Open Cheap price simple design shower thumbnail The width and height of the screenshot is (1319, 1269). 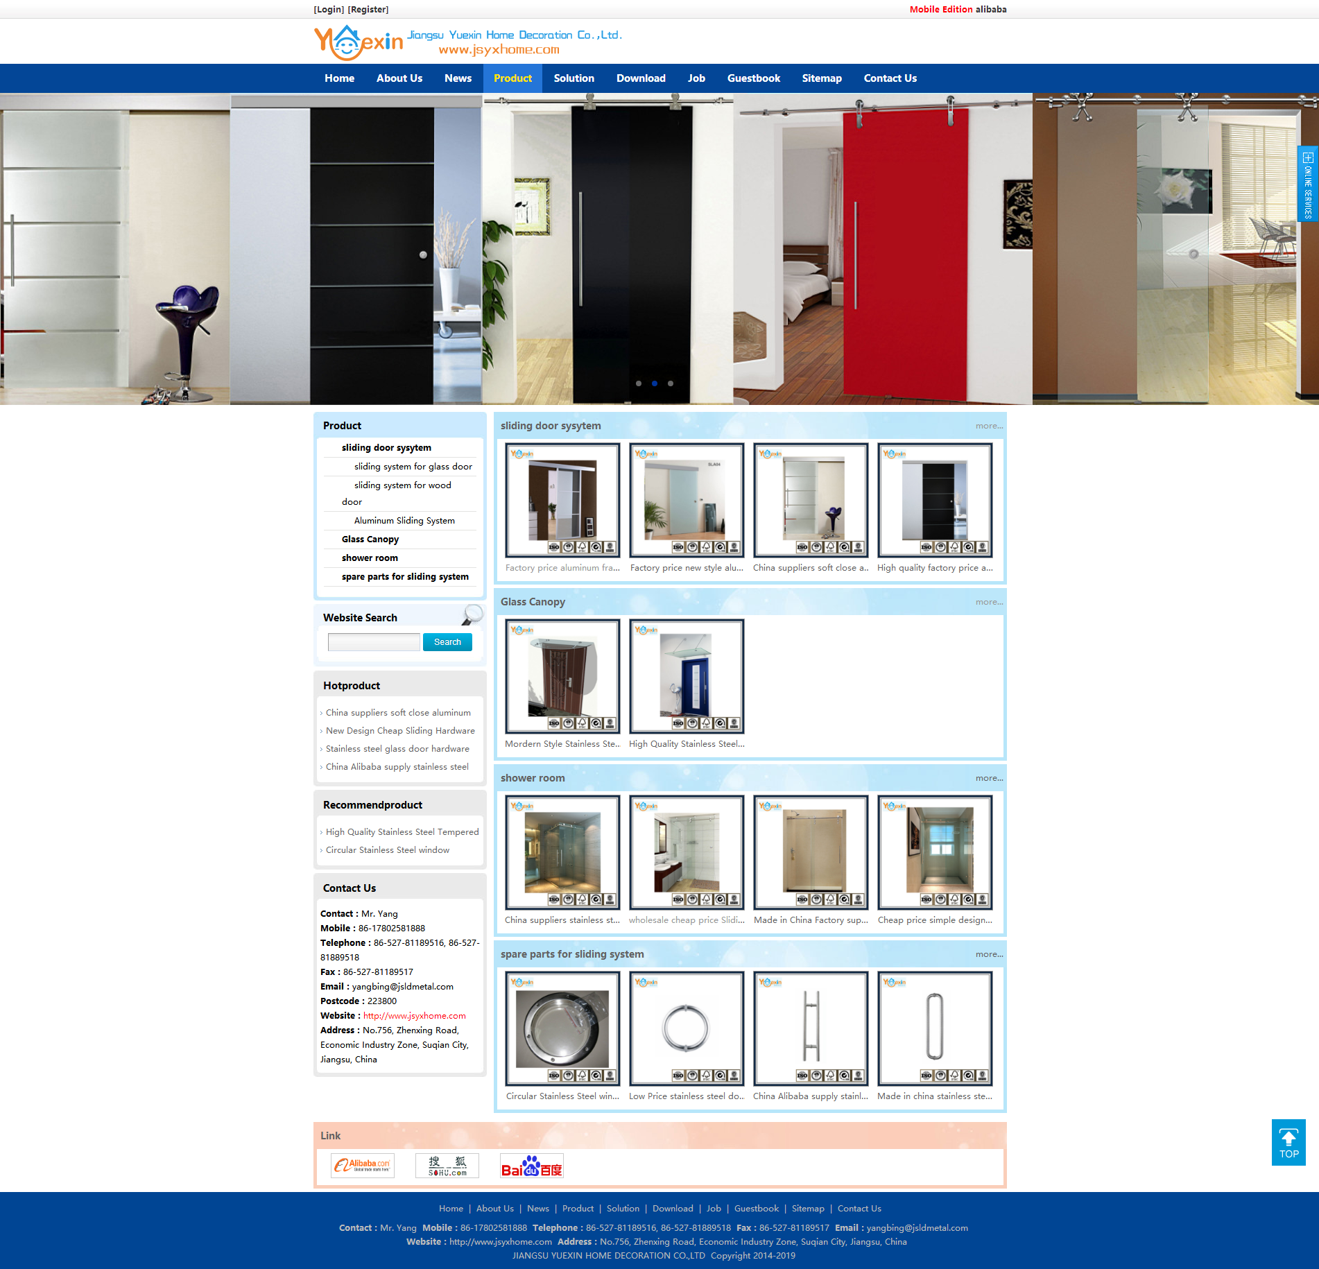(x=935, y=852)
